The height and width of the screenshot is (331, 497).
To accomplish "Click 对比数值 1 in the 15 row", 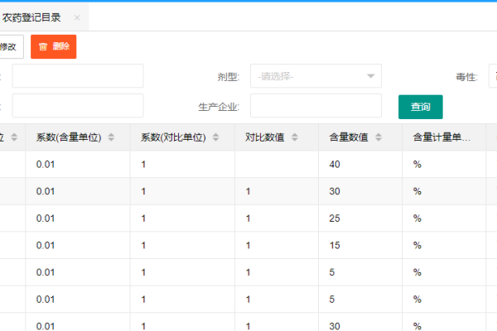I will pyautogui.click(x=277, y=245).
